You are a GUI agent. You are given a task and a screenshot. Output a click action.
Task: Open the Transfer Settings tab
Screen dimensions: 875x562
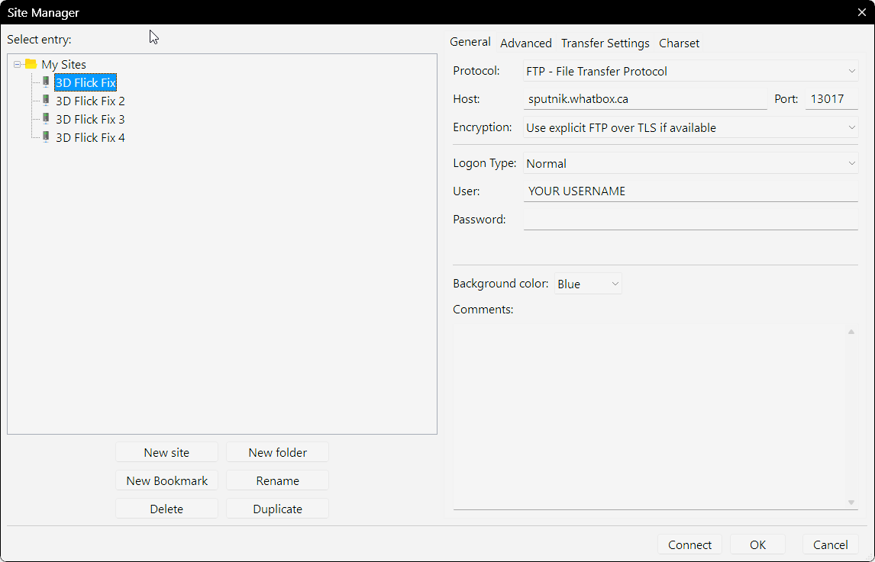(605, 43)
